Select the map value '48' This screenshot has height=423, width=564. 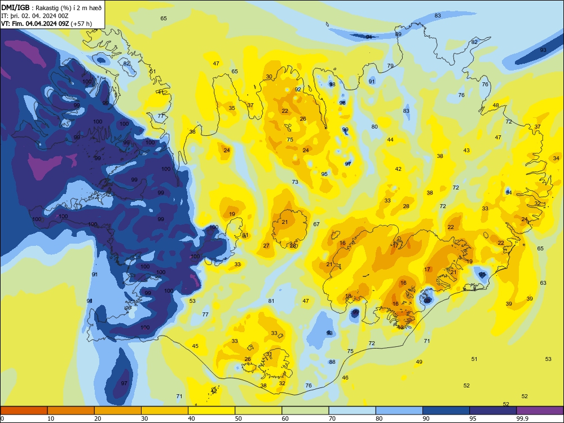(x=496, y=105)
